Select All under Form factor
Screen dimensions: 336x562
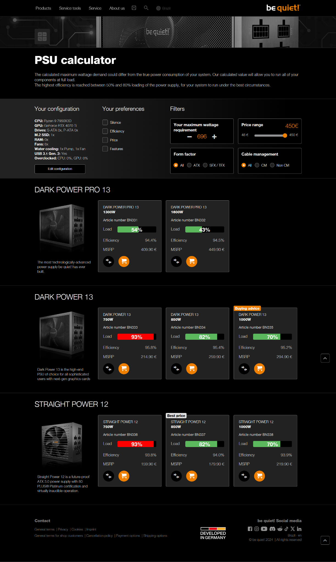click(176, 165)
